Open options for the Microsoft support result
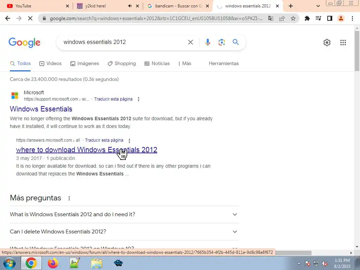 139,99
